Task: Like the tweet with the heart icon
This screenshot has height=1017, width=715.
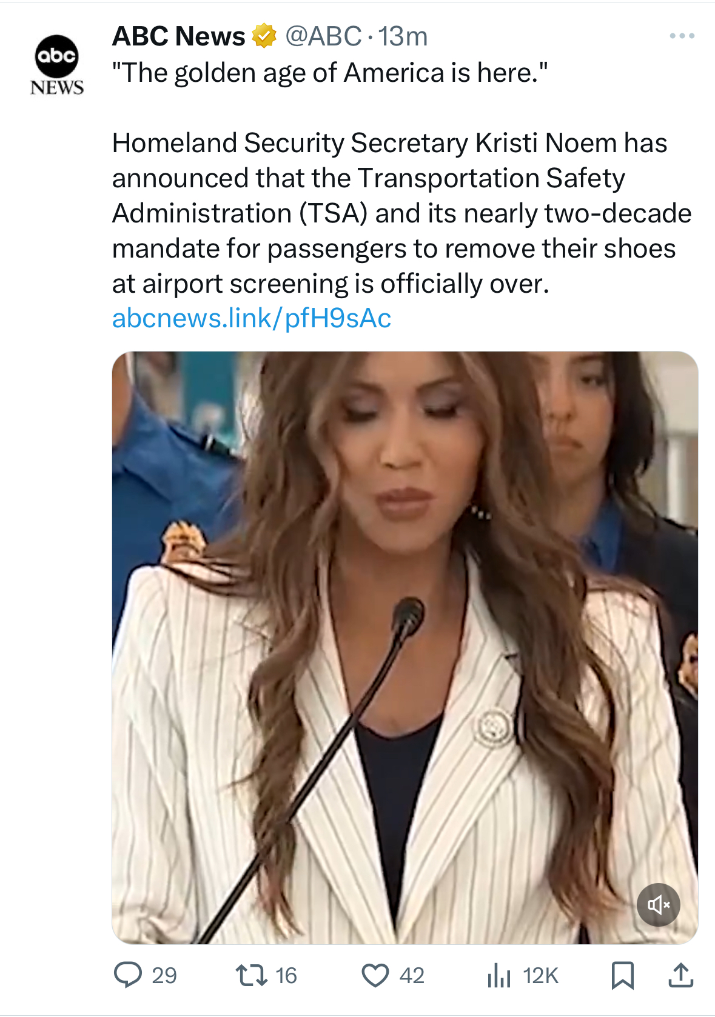Action: [375, 975]
